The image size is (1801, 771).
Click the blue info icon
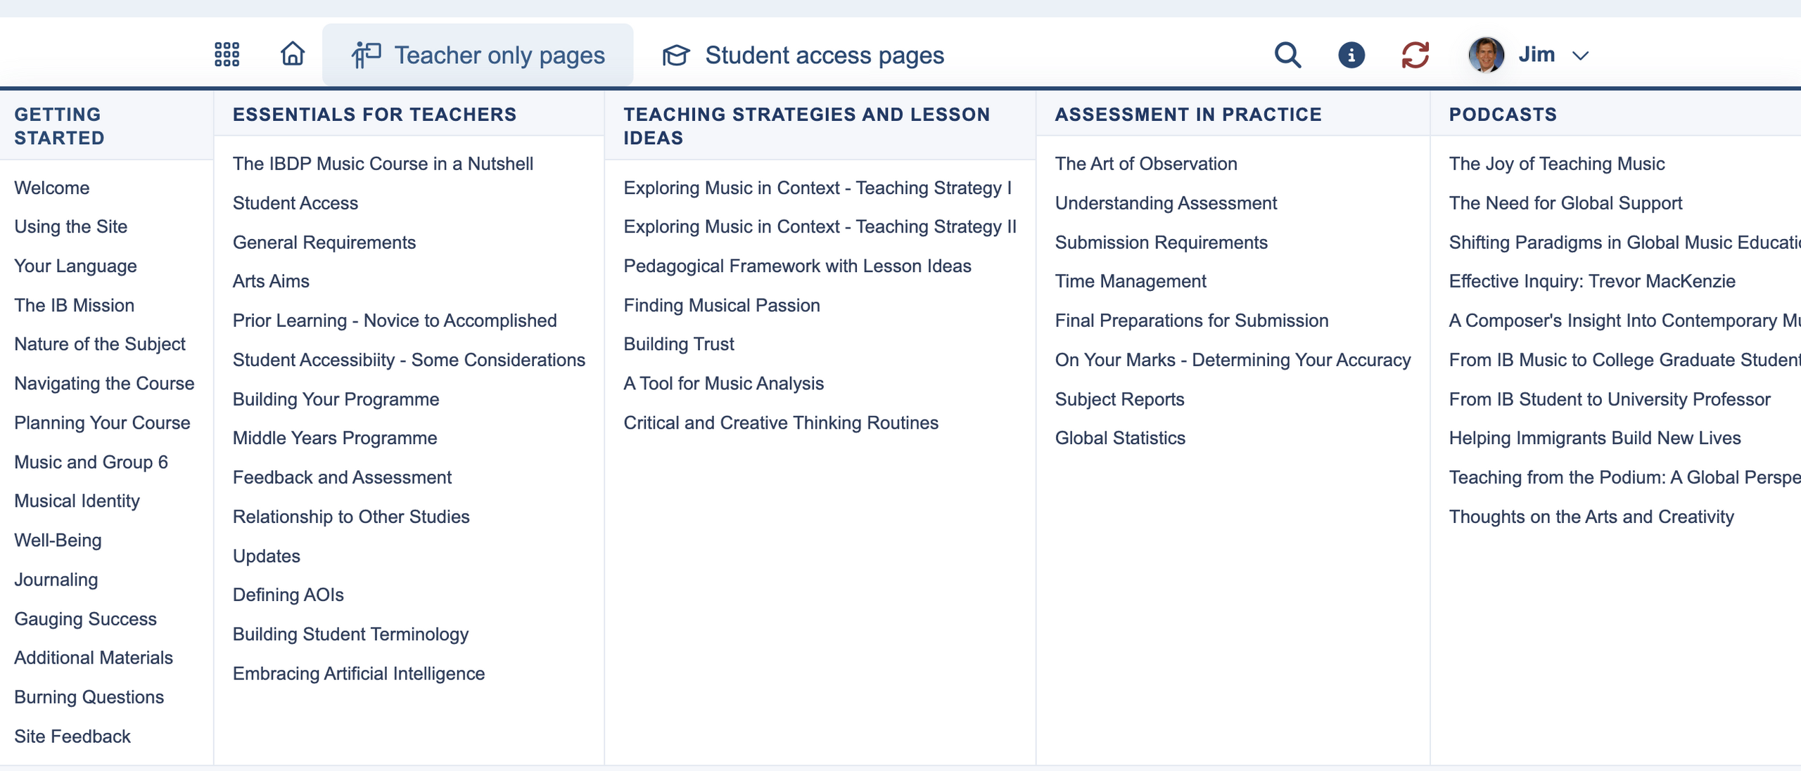click(x=1351, y=55)
